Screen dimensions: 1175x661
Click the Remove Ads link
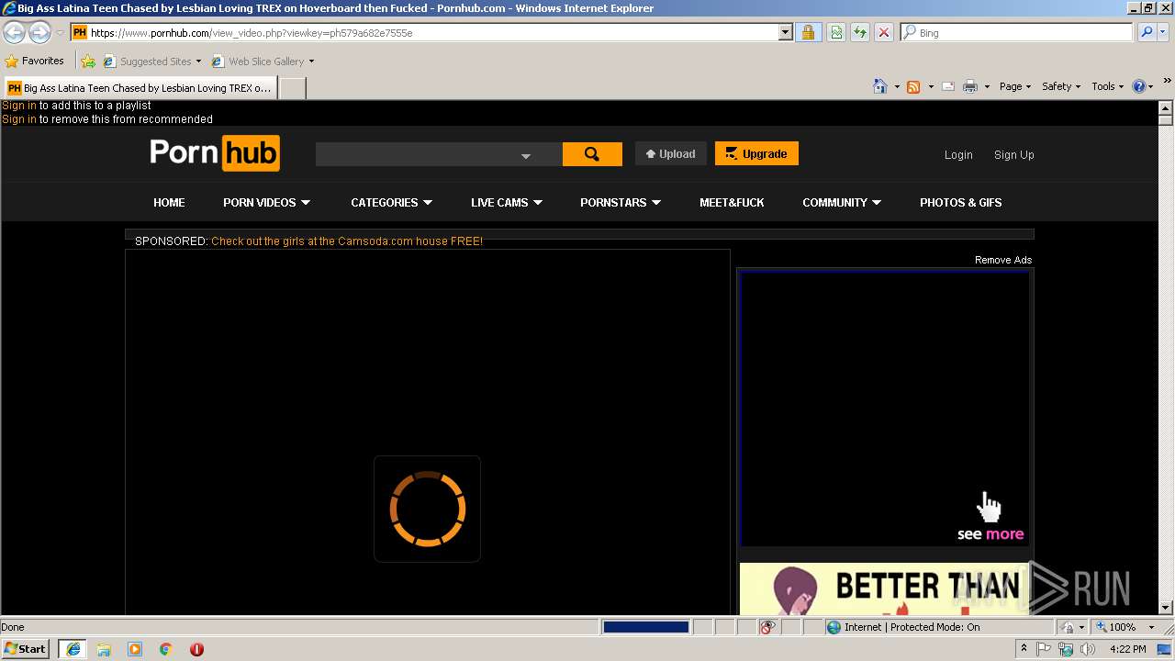tap(1003, 260)
